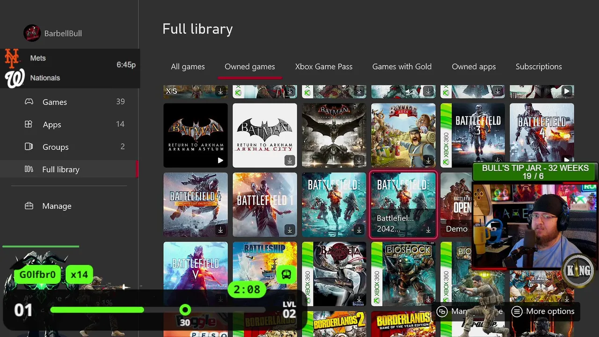599x337 pixels.
Task: Open the Batman Arkham Knight tile
Action: tap(334, 135)
